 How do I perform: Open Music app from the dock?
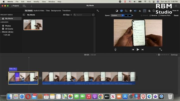(89, 97)
